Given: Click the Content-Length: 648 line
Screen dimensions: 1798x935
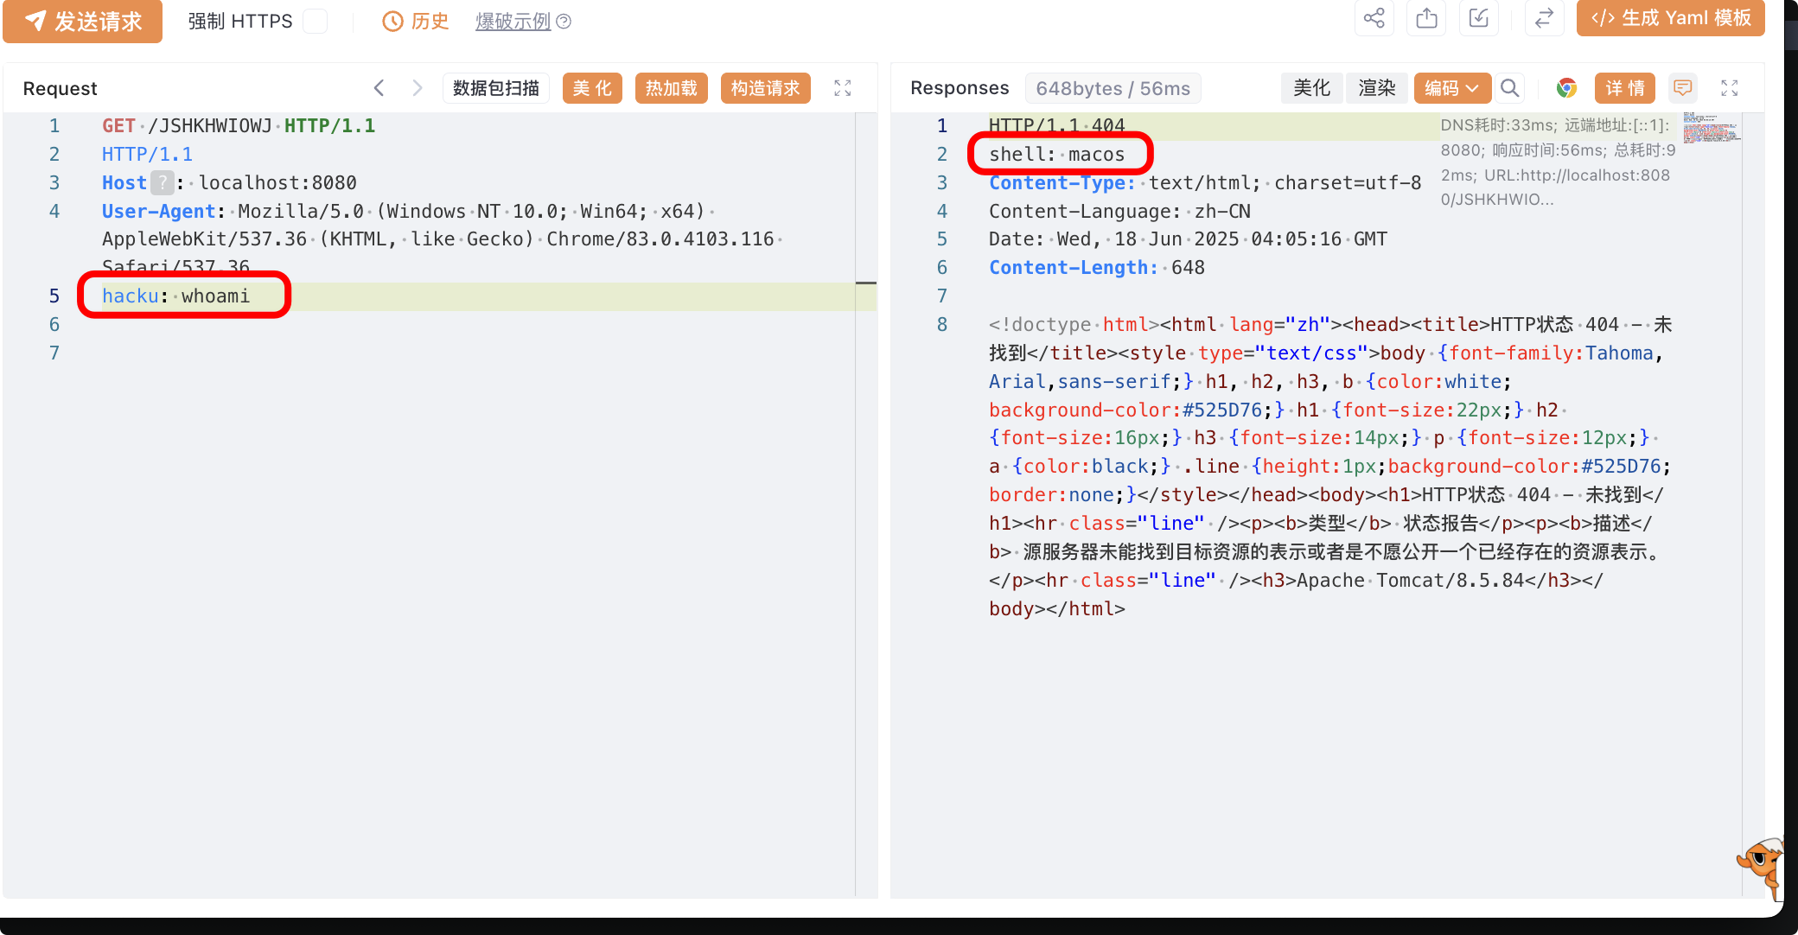Looking at the screenshot, I should click(1097, 268).
